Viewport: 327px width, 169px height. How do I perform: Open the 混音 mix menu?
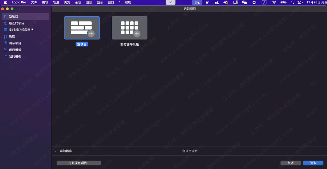[x=89, y=2]
